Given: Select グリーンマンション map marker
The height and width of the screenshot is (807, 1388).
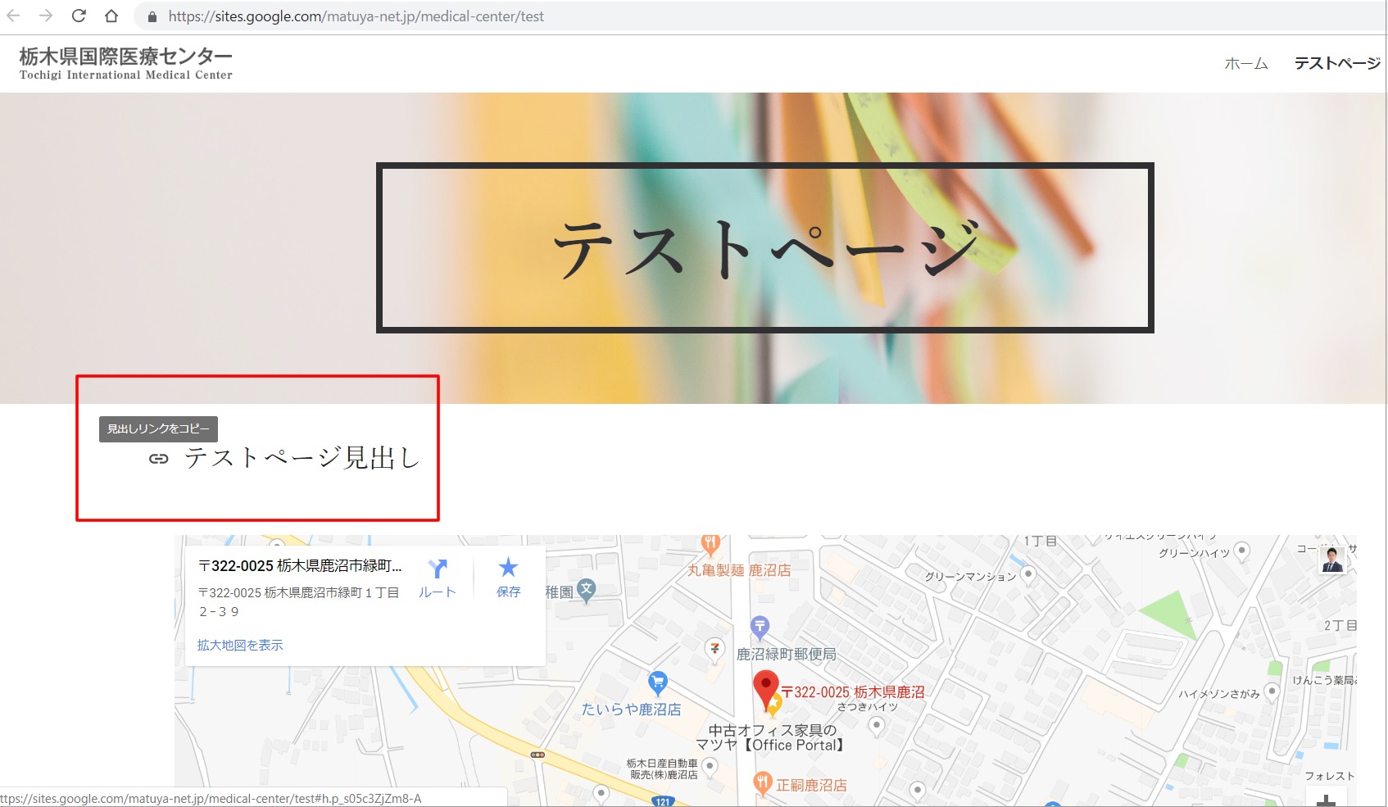Looking at the screenshot, I should (x=1028, y=574).
